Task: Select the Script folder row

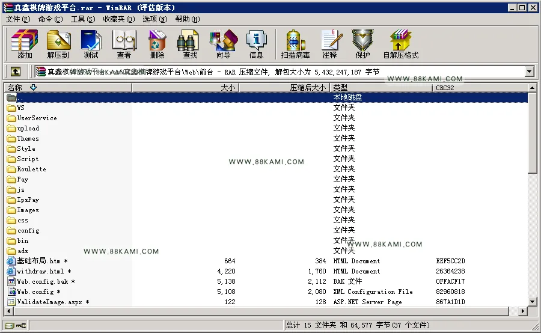Action: tap(266, 159)
